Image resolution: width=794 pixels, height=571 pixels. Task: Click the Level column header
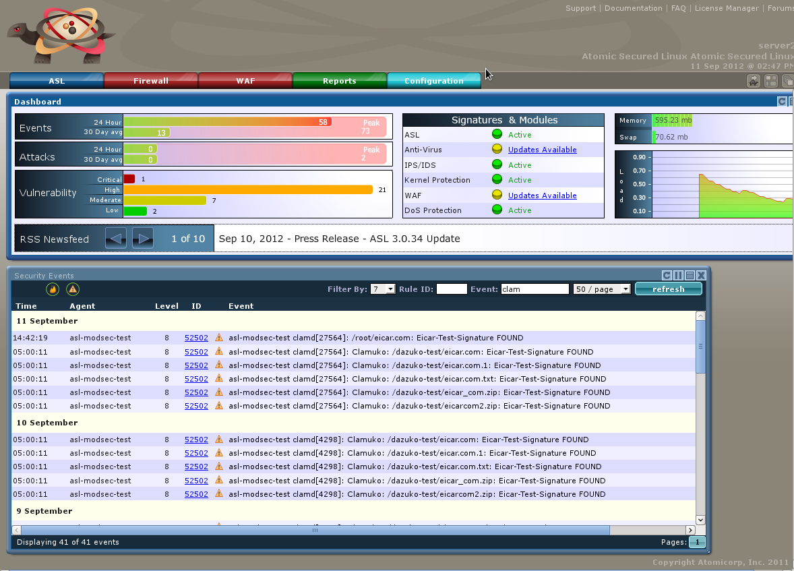[x=166, y=306]
